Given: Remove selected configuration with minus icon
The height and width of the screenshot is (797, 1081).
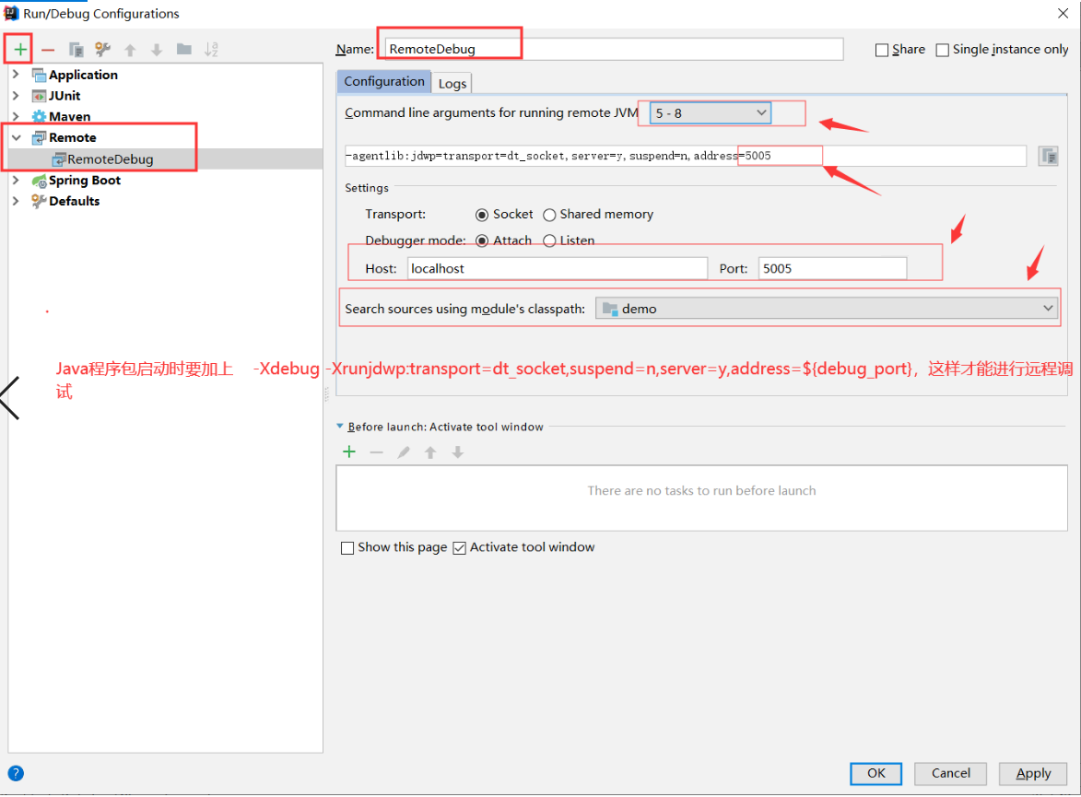Looking at the screenshot, I should click(48, 50).
